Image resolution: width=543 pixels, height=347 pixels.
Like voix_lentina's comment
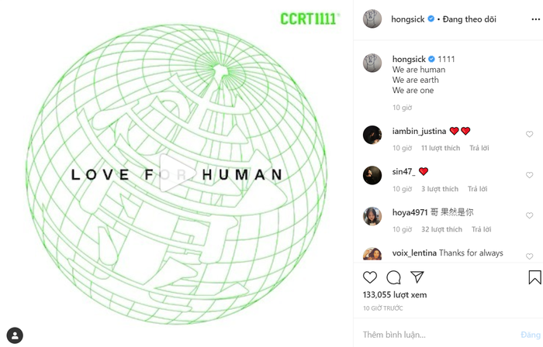coord(530,256)
